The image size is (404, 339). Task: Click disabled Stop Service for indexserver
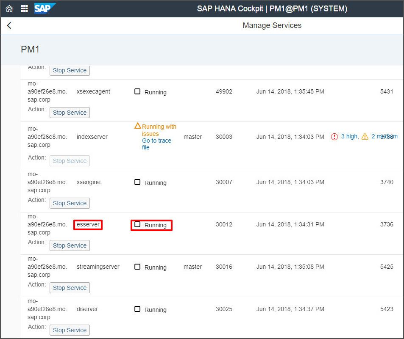(70, 161)
